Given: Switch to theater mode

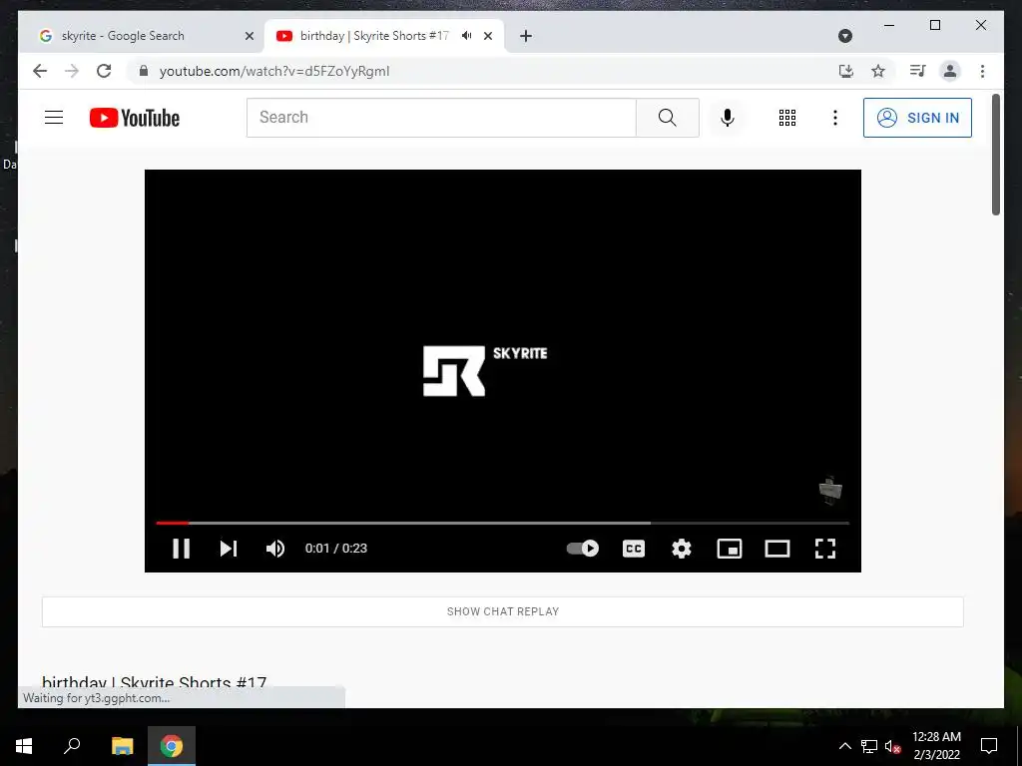Looking at the screenshot, I should click(x=776, y=549).
